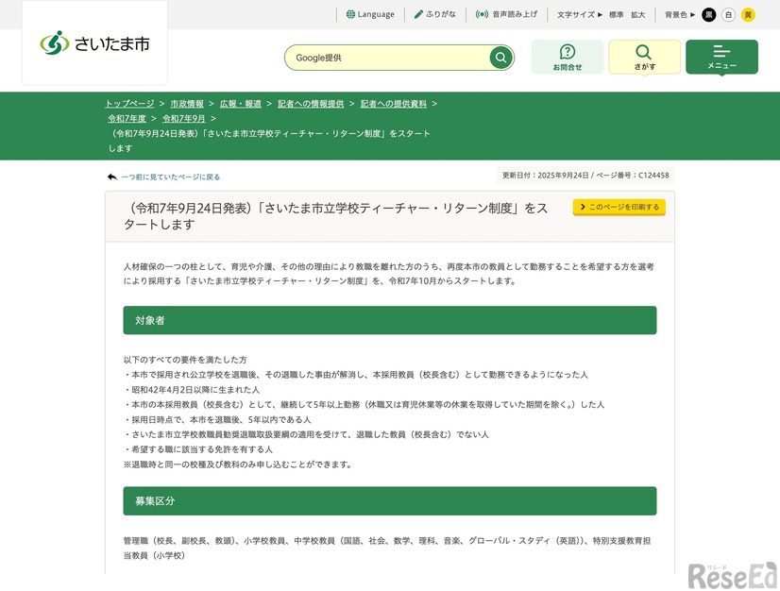Image resolution: width=780 pixels, height=591 pixels.
Task: Go to 市政情報 breadcrumb
Action: click(x=187, y=104)
